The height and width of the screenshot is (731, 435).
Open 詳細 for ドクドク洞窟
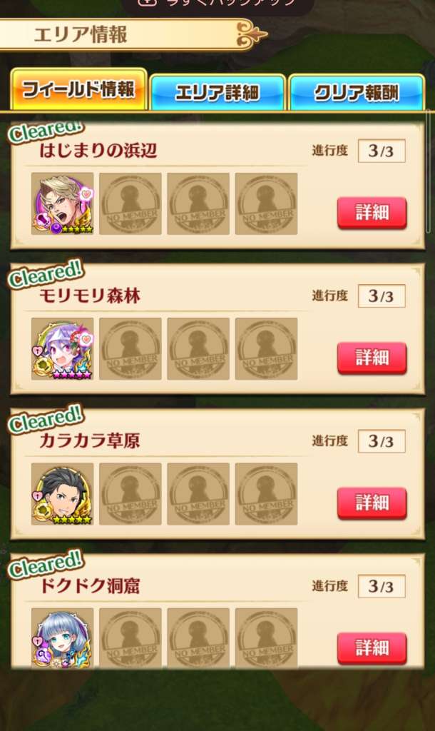click(372, 647)
